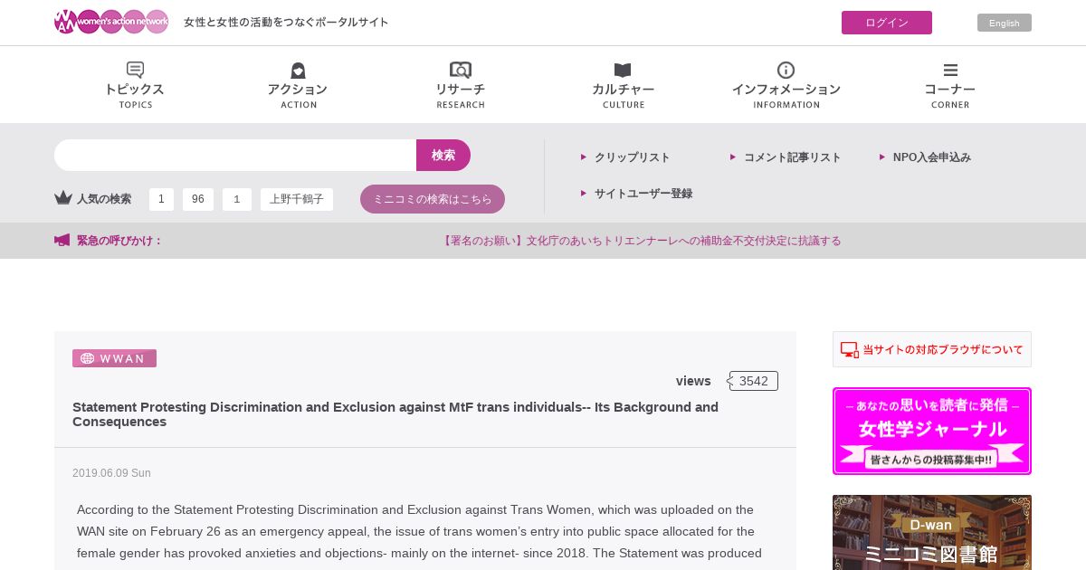Open the 女性学ジャーナル pink banner
The height and width of the screenshot is (570, 1086).
tap(932, 431)
